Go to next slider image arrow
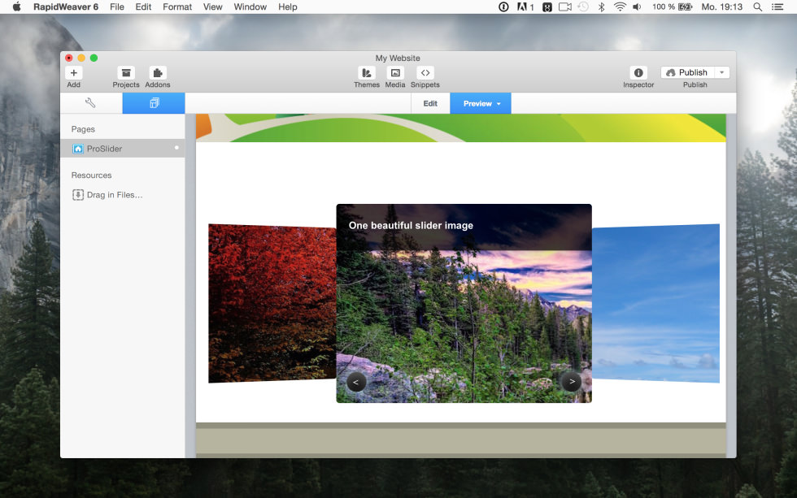797x498 pixels. click(572, 381)
